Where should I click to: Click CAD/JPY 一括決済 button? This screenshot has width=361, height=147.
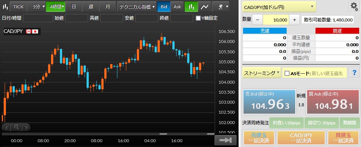(301, 138)
